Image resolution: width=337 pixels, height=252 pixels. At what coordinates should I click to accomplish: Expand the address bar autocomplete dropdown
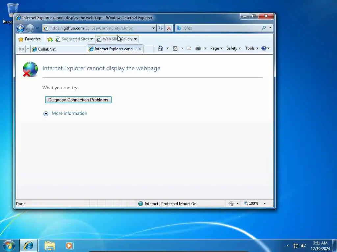153,28
